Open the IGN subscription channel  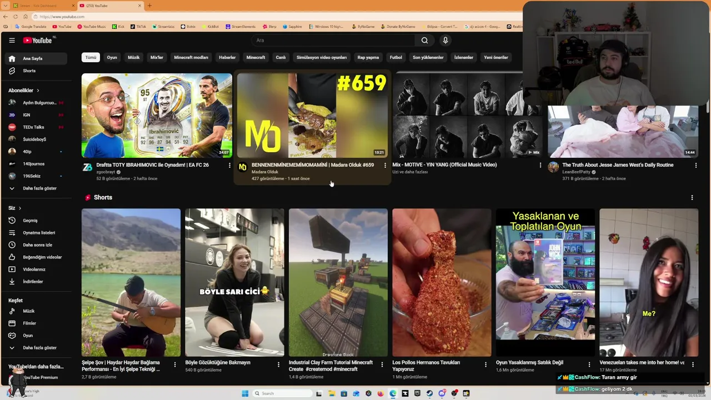point(37,115)
